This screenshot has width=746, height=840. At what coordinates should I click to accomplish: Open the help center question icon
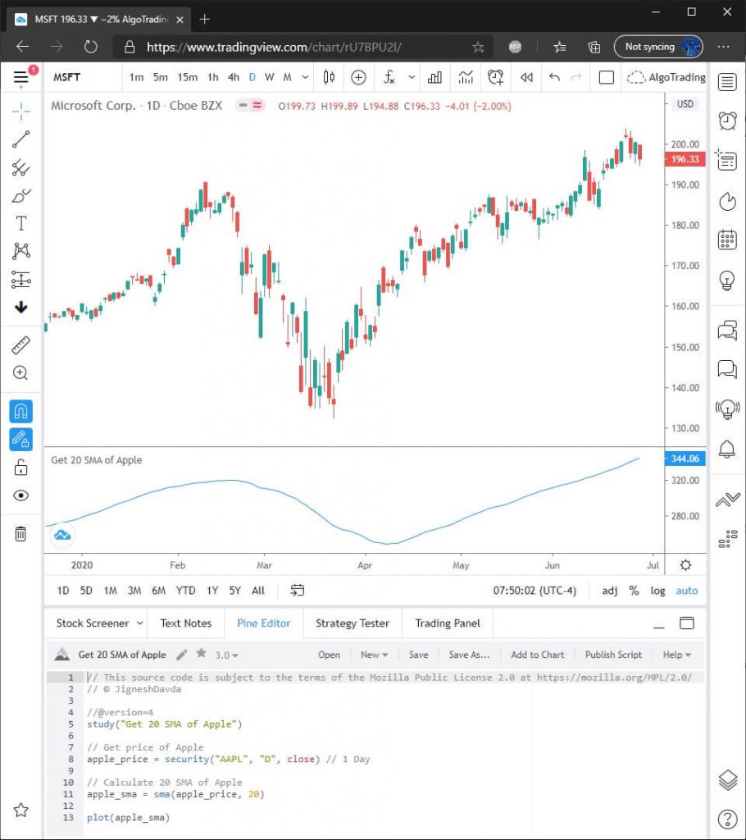click(x=727, y=819)
